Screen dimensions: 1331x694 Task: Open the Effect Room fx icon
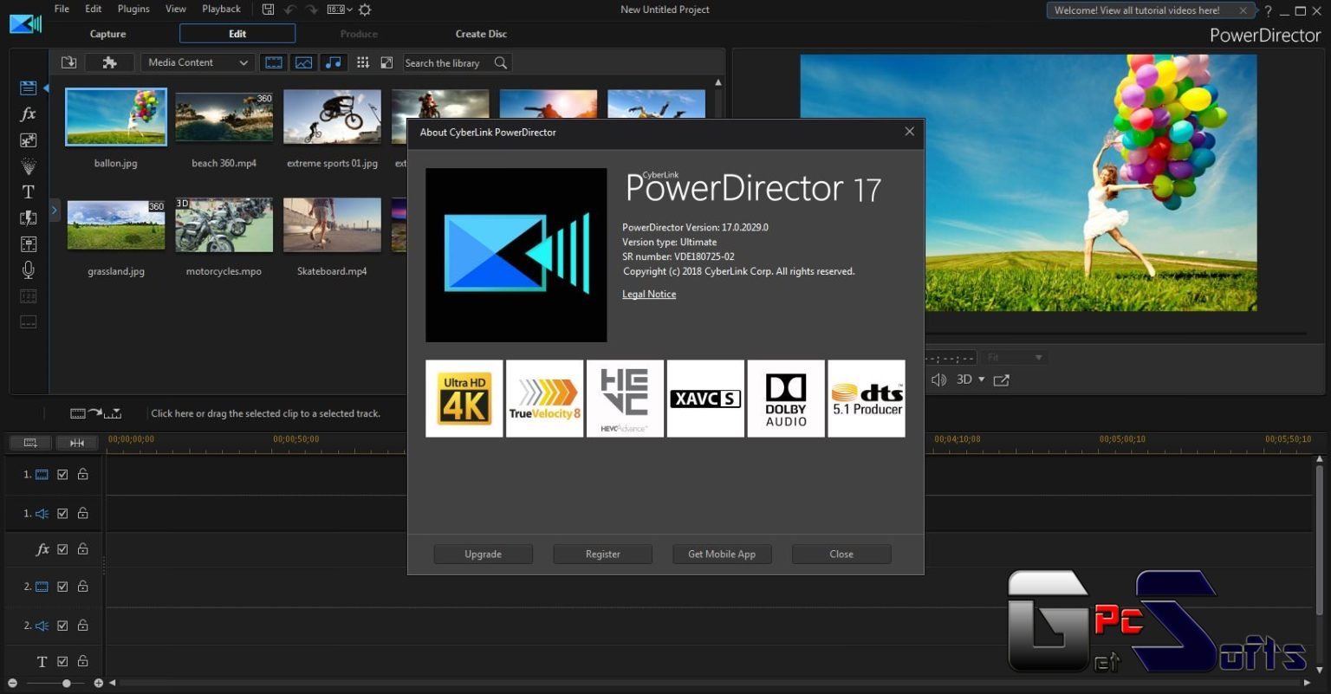click(28, 114)
